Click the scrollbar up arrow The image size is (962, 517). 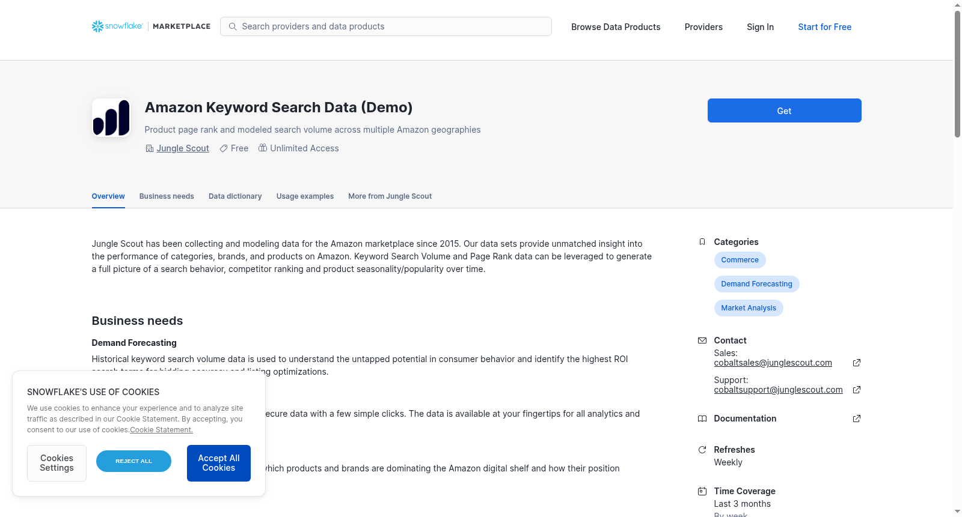[x=957, y=5]
